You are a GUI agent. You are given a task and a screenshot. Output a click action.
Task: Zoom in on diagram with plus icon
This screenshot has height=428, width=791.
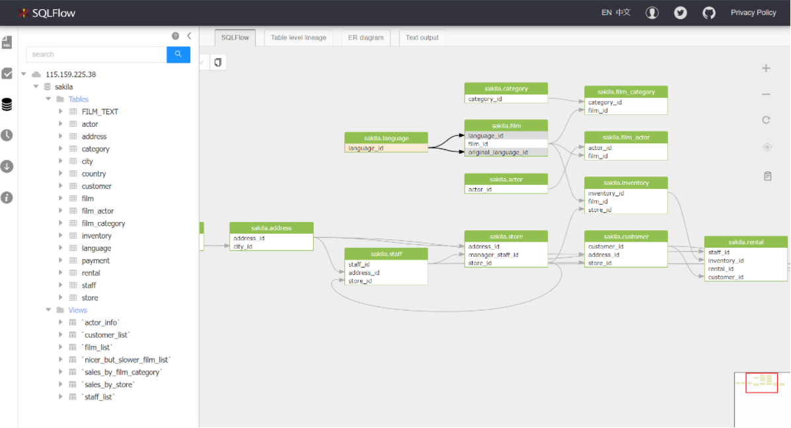767,68
